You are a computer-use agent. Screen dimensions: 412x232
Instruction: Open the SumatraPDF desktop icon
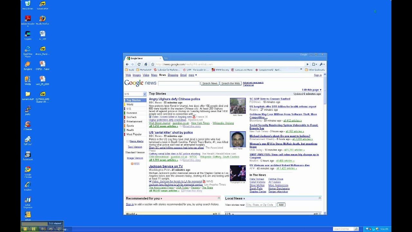42,5
